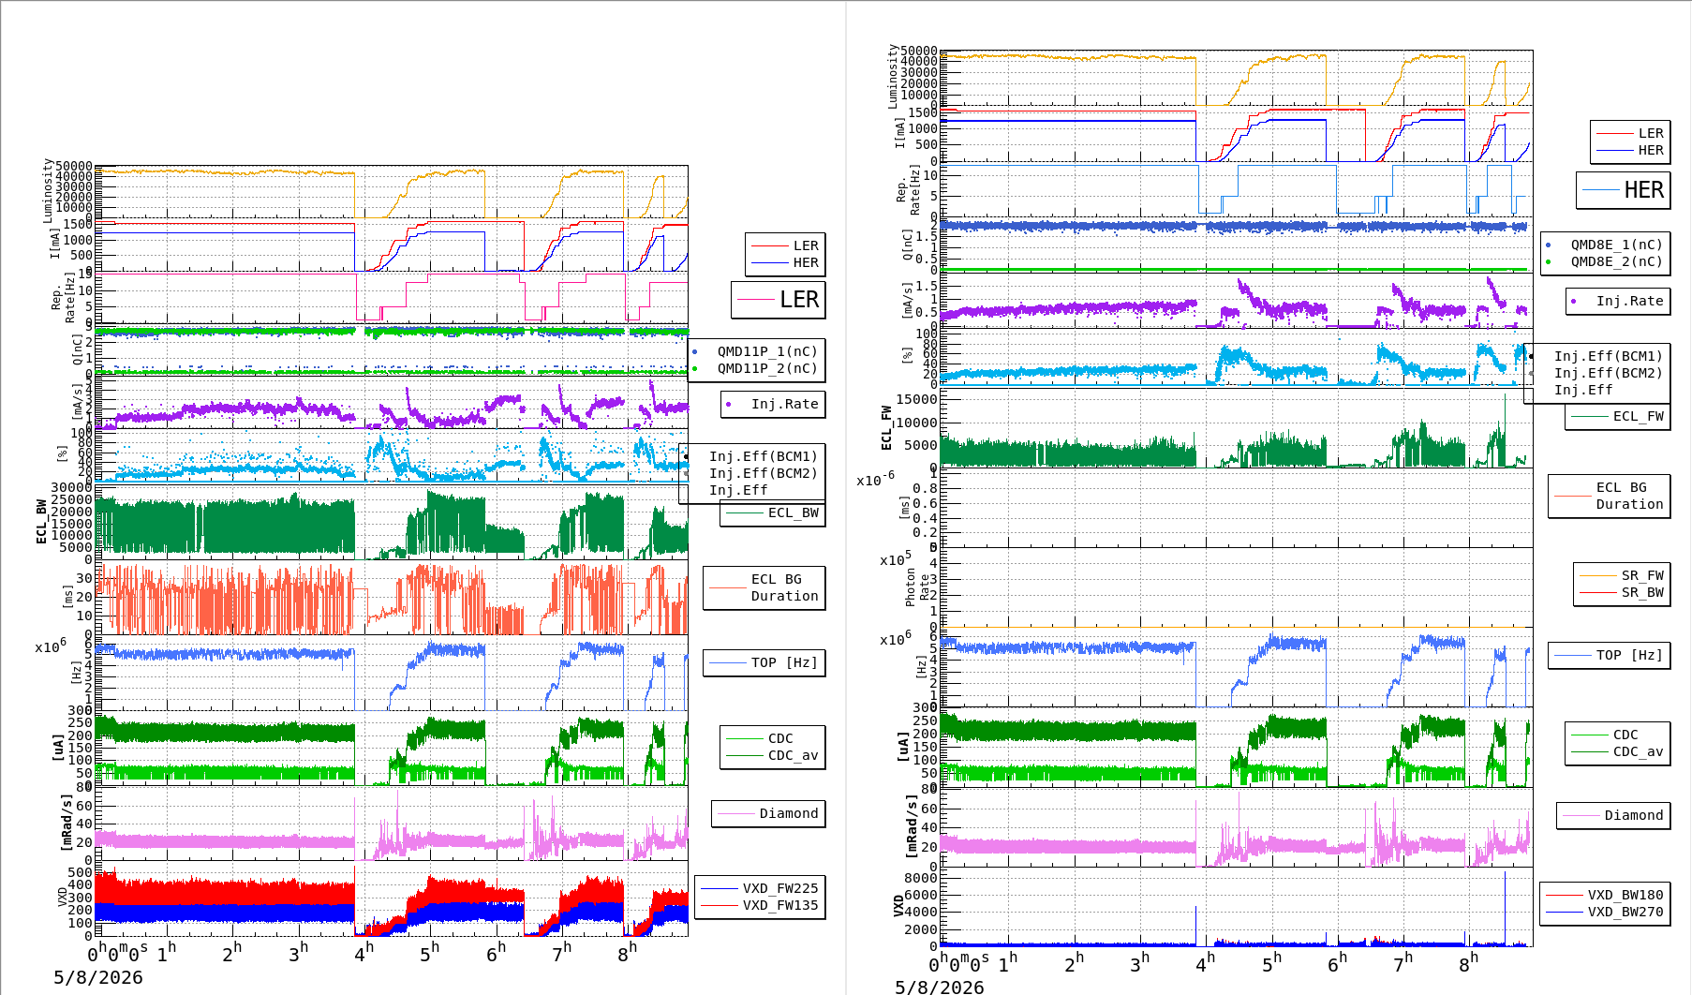Click the LER panel luminosity plot area
The width and height of the screenshot is (1692, 995).
point(392,192)
